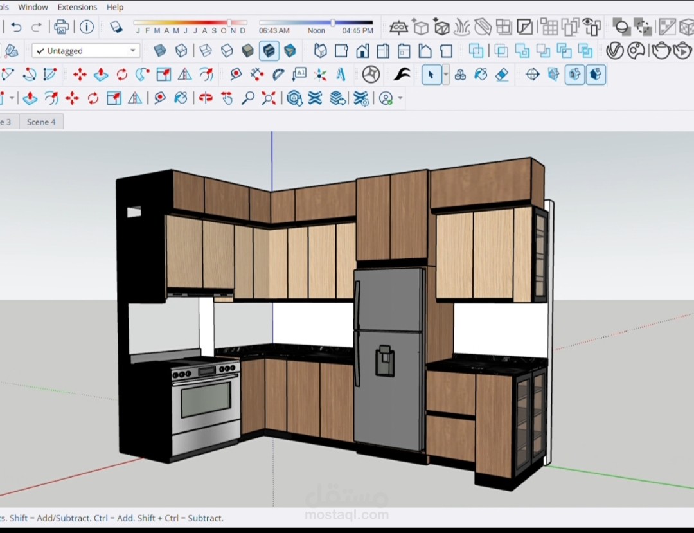Select the Split solid tool

[x=585, y=51]
